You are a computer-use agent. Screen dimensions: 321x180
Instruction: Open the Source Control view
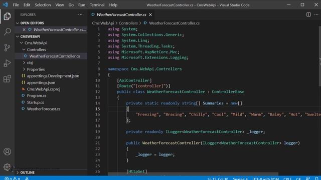(x=7, y=47)
